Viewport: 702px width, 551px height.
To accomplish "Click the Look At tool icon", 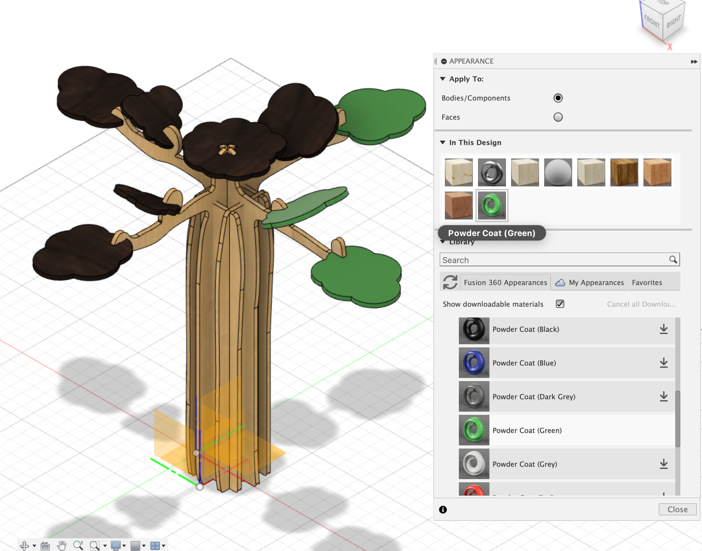I will 46,545.
